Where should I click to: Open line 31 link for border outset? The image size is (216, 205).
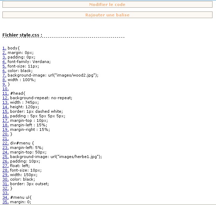tap(5, 184)
